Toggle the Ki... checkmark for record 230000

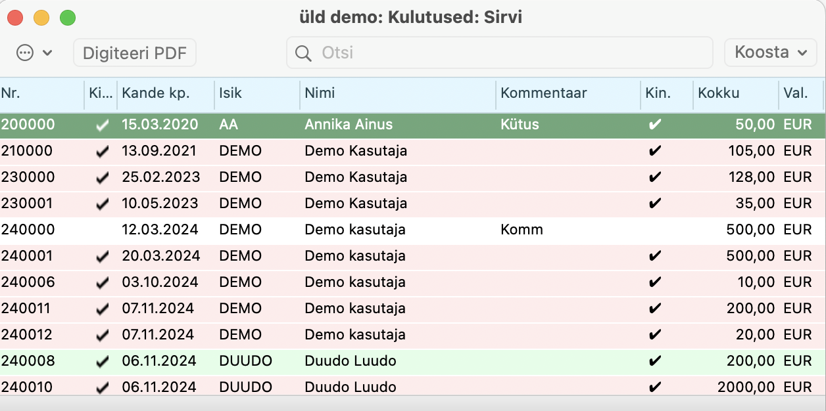coord(102,178)
